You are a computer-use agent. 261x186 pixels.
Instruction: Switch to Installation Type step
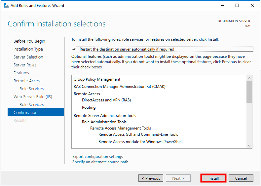click(x=28, y=49)
